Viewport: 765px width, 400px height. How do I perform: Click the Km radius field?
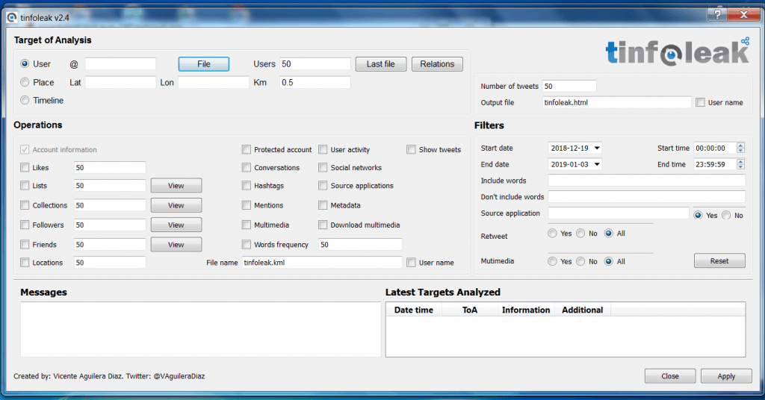coord(315,82)
